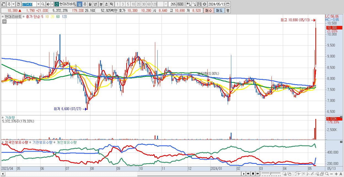344x177 pixels.
Task: Click the stop button in the replay controls
Action: click(253, 174)
